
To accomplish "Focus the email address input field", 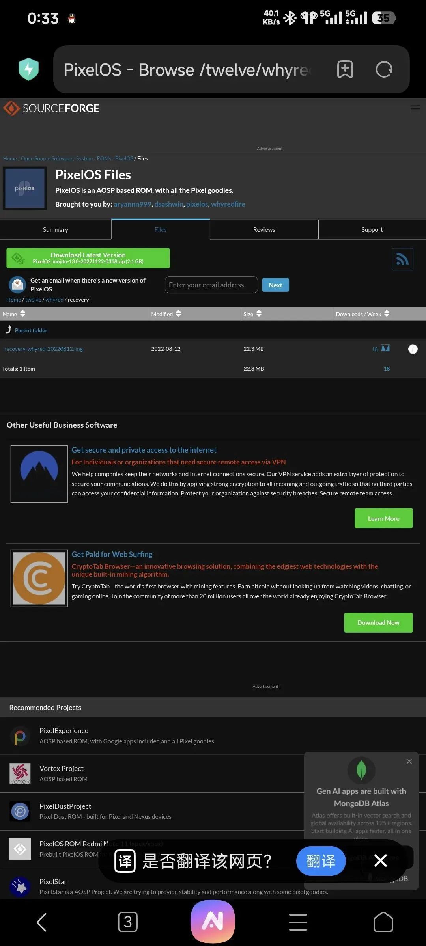I will coord(211,285).
